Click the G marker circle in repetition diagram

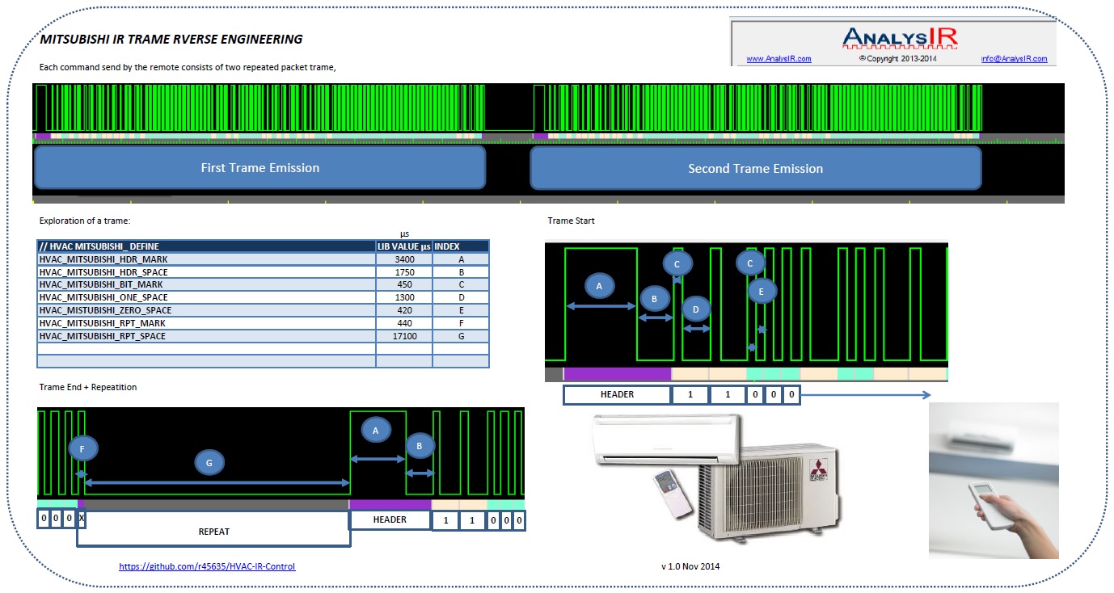click(x=209, y=463)
